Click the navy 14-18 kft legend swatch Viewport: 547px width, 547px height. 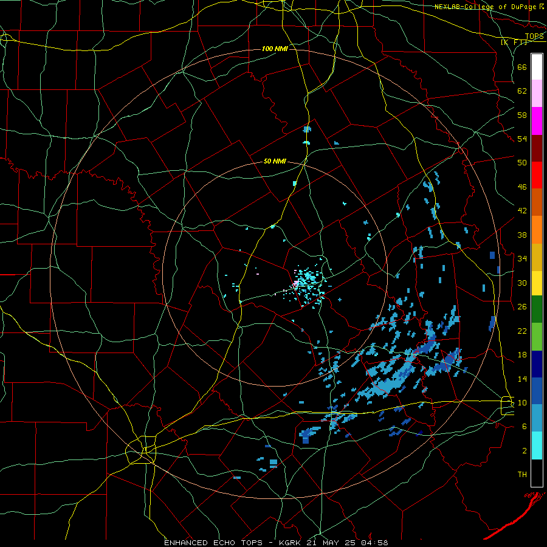[537, 364]
